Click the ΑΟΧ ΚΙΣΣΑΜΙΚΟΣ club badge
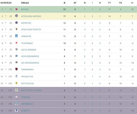The width and height of the screenshot is (137, 114). click(x=17, y=56)
